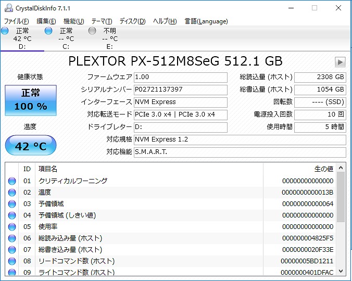Click total host writes value 1054 GB
Screen dimensions: 352x281
tap(320, 90)
